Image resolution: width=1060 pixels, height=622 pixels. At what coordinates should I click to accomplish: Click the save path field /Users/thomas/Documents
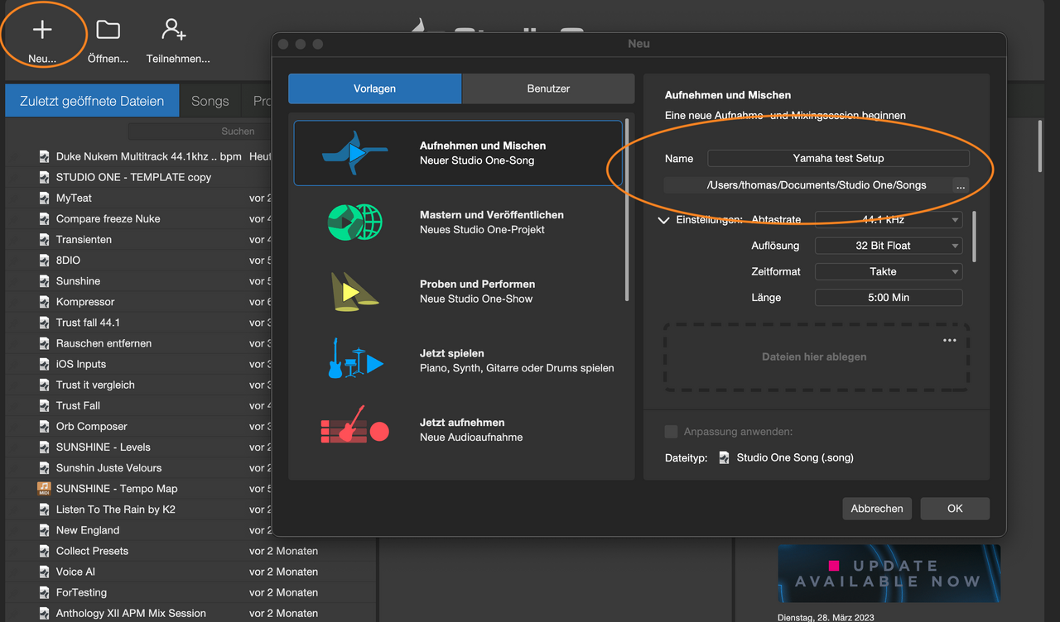808,185
